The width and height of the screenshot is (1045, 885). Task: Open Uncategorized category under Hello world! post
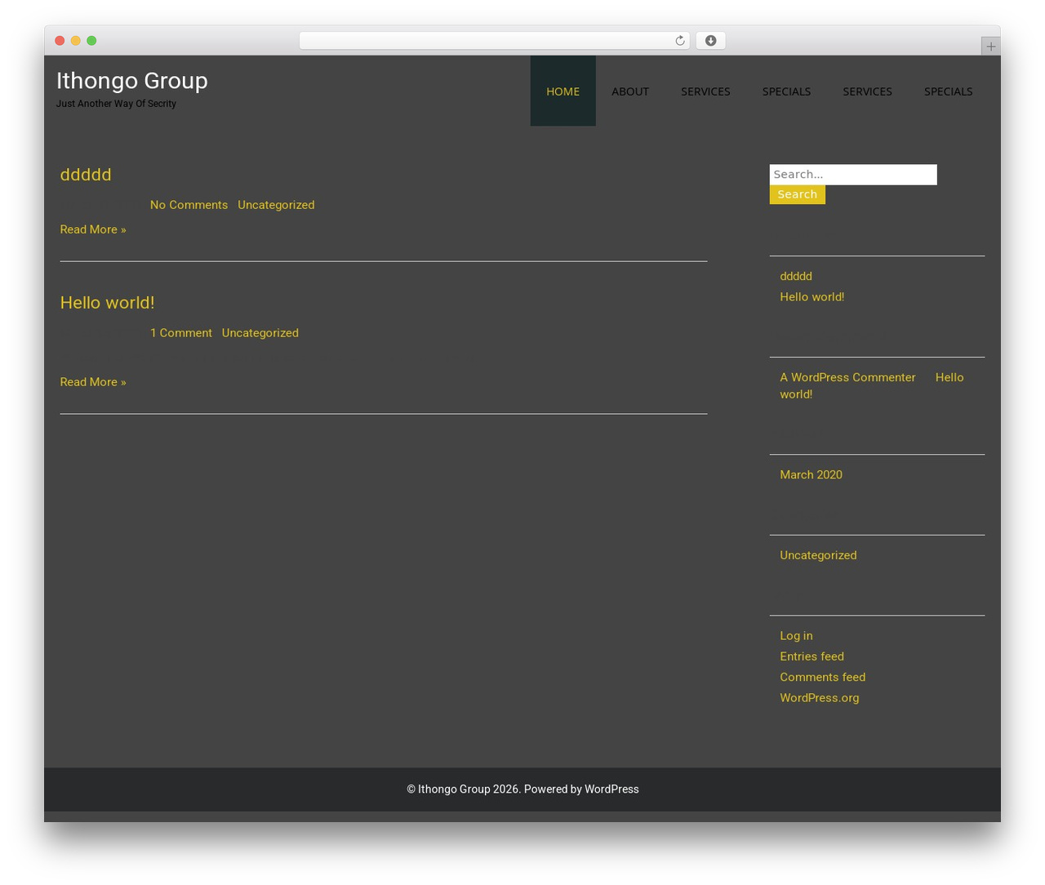pyautogui.click(x=260, y=333)
